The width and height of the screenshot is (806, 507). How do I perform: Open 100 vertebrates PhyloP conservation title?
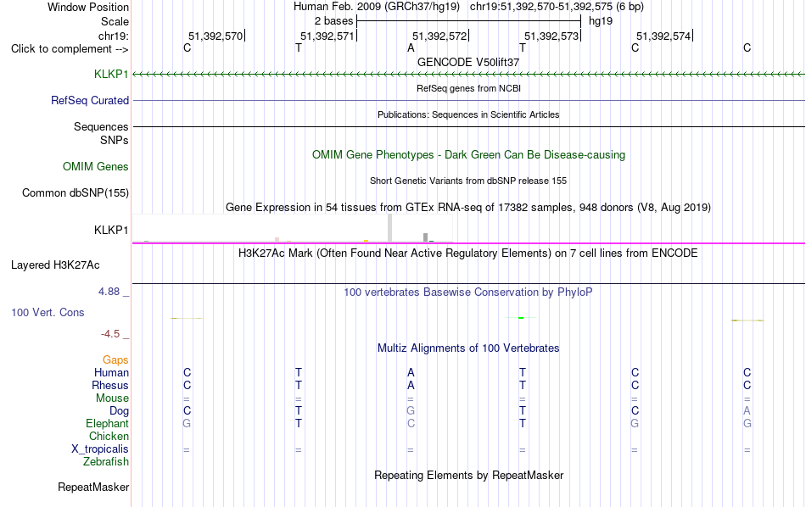point(468,292)
